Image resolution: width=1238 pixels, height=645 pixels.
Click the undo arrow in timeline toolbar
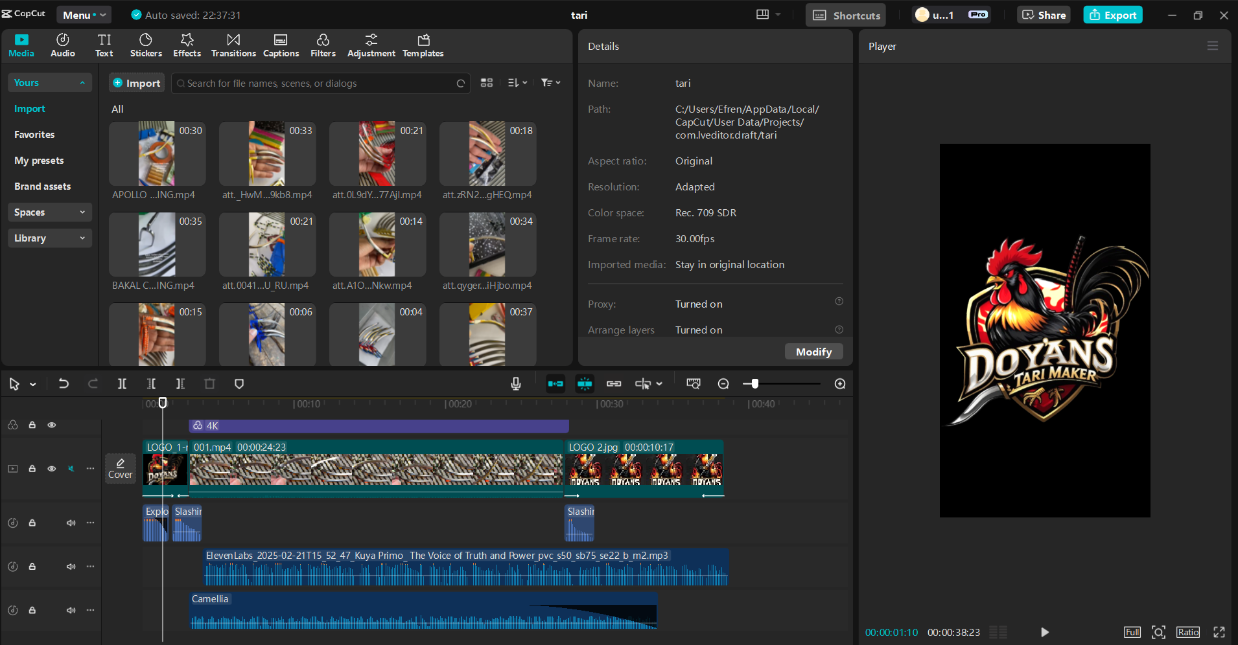coord(64,384)
